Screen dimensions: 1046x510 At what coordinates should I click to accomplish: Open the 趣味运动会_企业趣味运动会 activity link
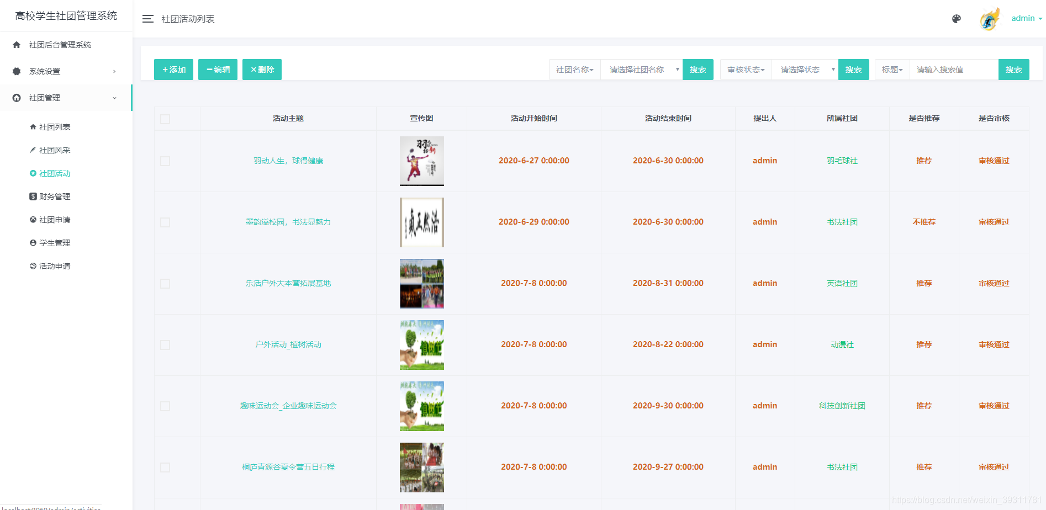point(288,406)
